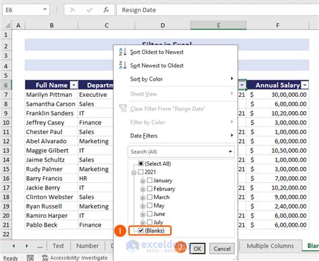Uncheck the (Blanks) checkbox
The image size is (319, 261).
click(x=141, y=231)
